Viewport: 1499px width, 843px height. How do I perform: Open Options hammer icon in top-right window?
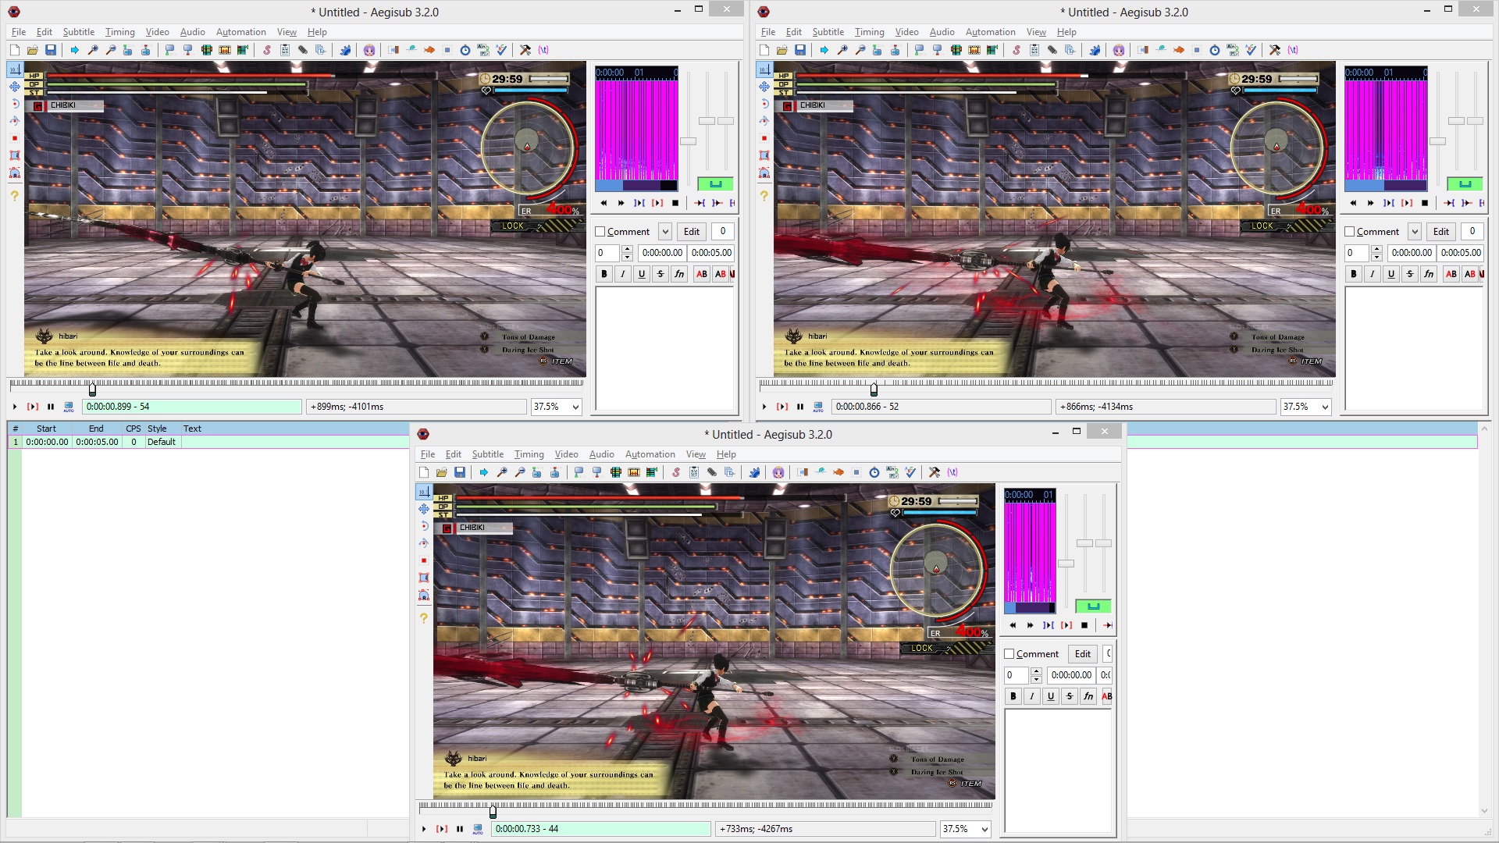pos(1275,50)
